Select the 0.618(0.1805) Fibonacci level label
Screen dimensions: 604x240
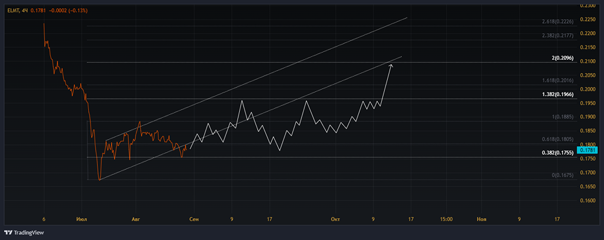557,139
